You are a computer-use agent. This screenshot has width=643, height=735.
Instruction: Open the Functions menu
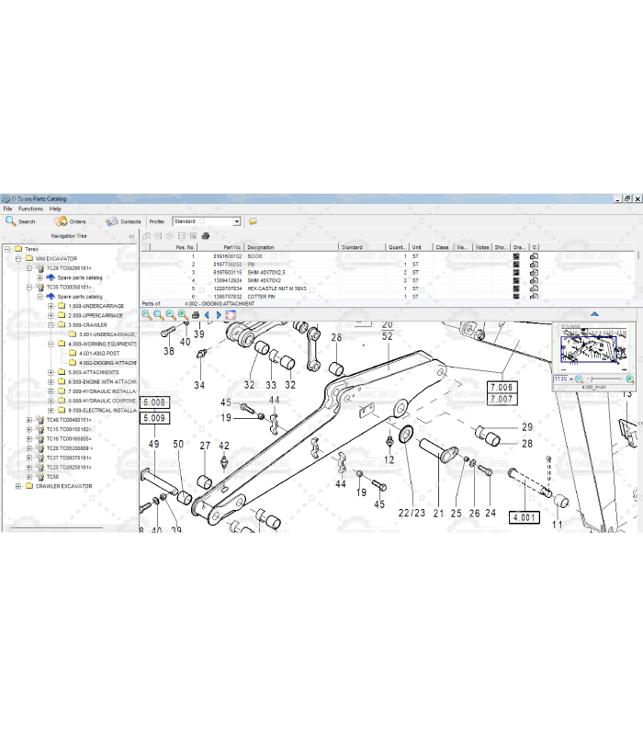click(x=30, y=209)
